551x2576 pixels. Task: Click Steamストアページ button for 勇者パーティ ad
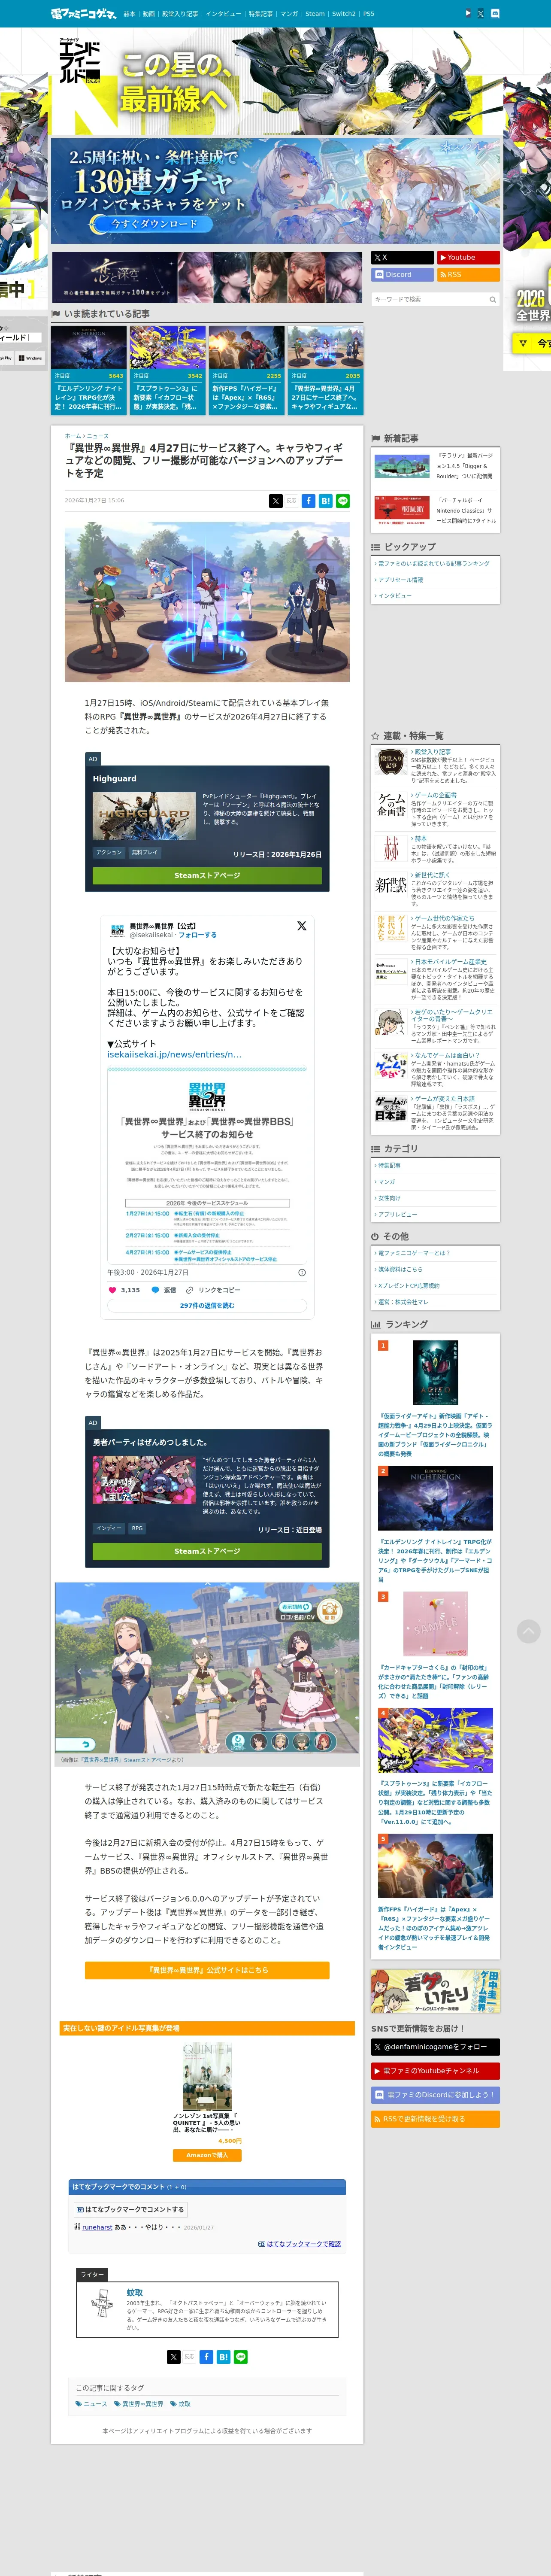pos(207,1551)
